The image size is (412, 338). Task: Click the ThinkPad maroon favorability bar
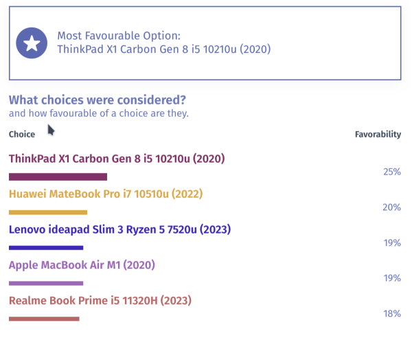click(58, 177)
